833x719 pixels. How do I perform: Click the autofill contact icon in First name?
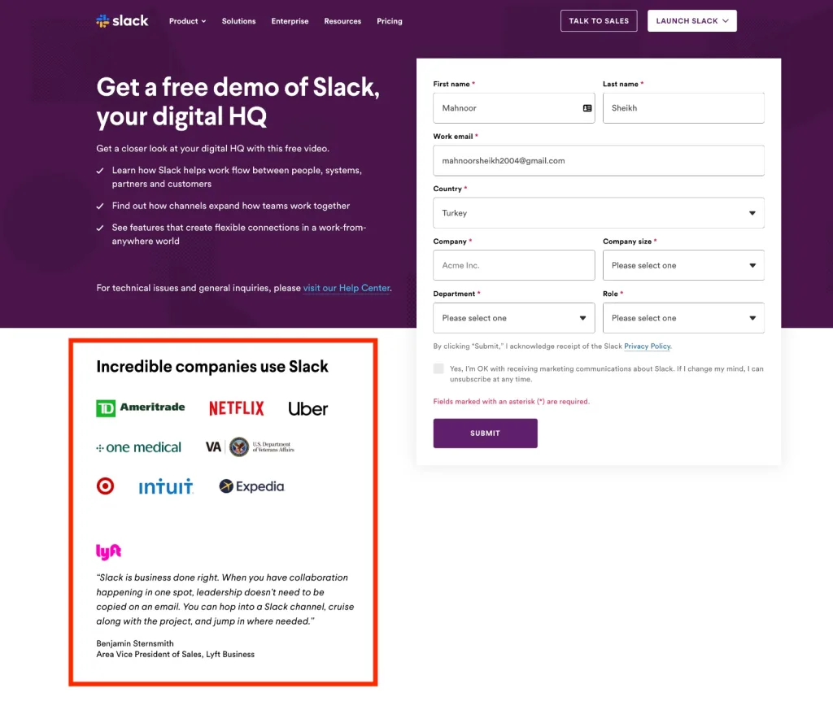click(587, 108)
